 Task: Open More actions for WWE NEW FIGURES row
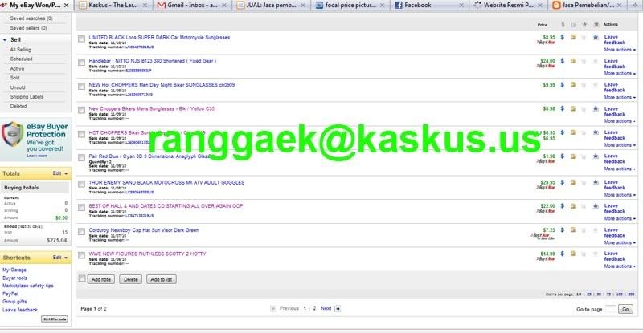(620, 266)
